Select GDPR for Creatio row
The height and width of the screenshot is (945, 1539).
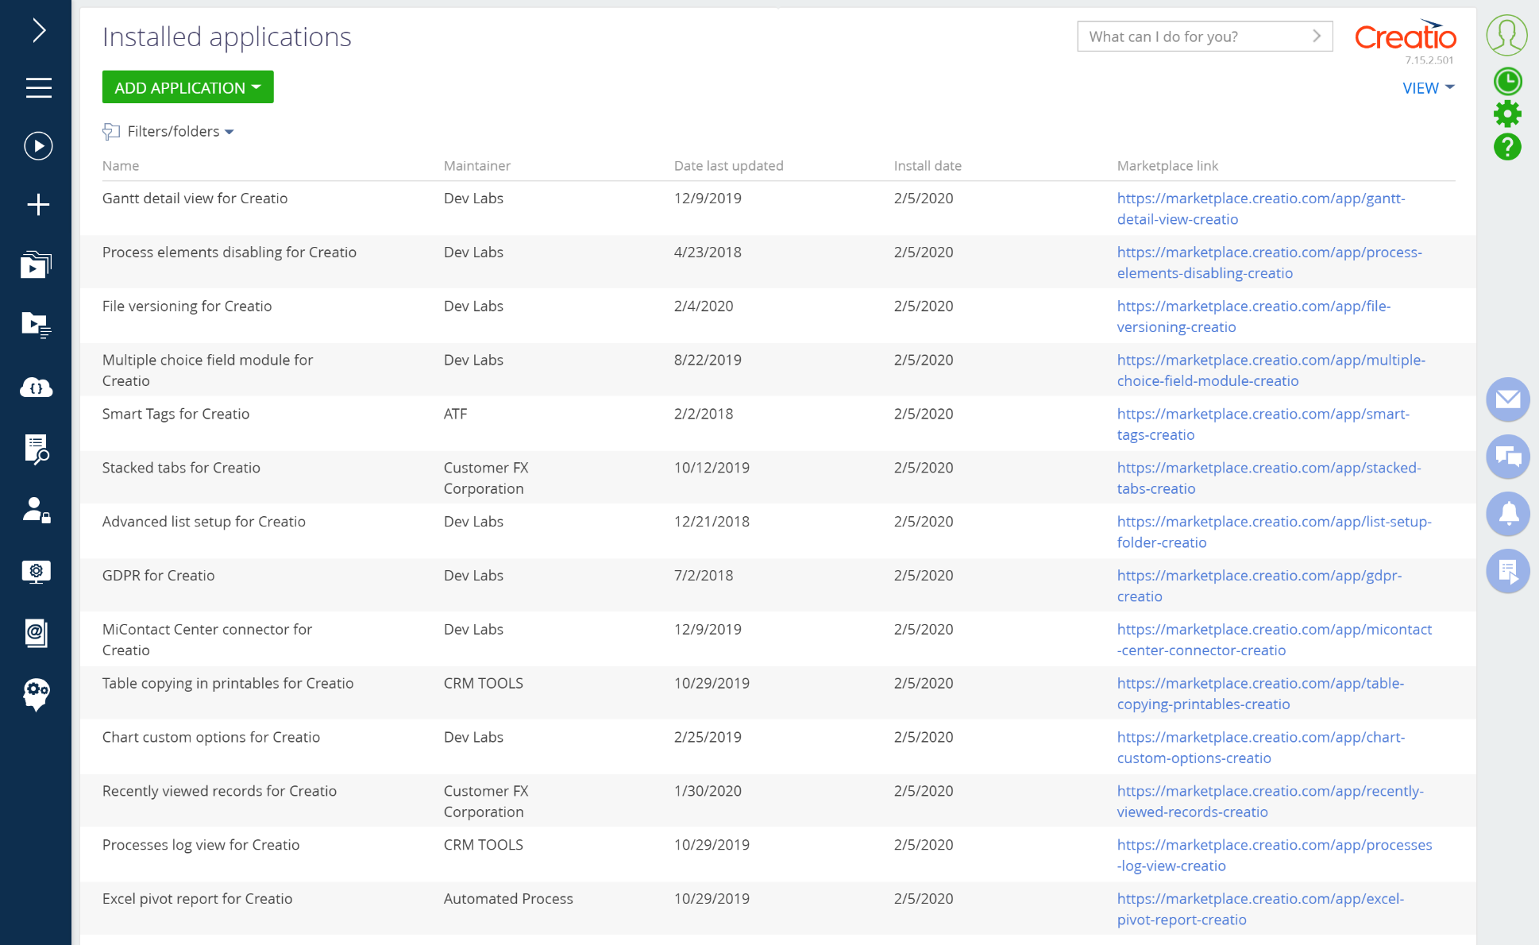(x=777, y=586)
